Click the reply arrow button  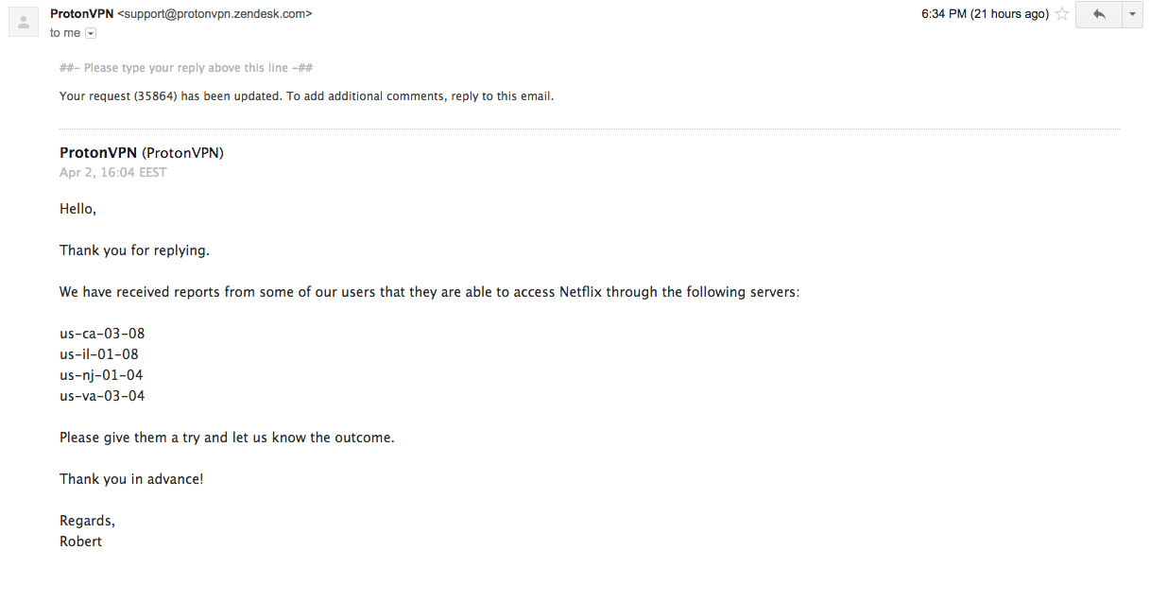[x=1098, y=14]
